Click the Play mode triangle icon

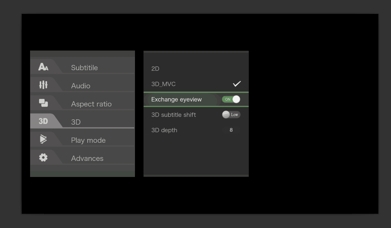click(x=43, y=139)
